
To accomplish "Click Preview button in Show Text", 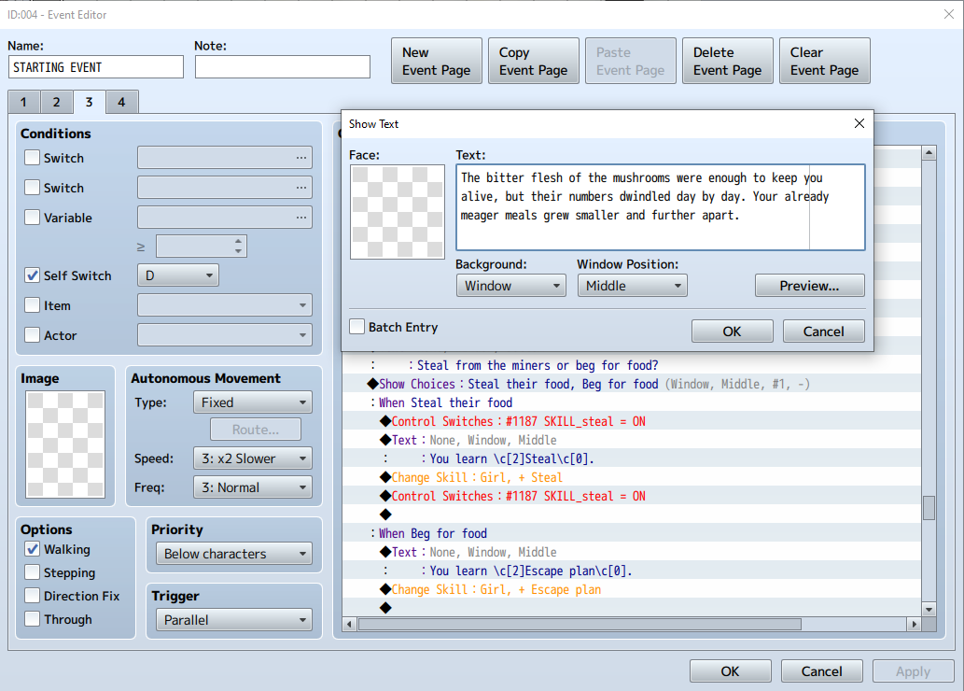I will point(810,286).
